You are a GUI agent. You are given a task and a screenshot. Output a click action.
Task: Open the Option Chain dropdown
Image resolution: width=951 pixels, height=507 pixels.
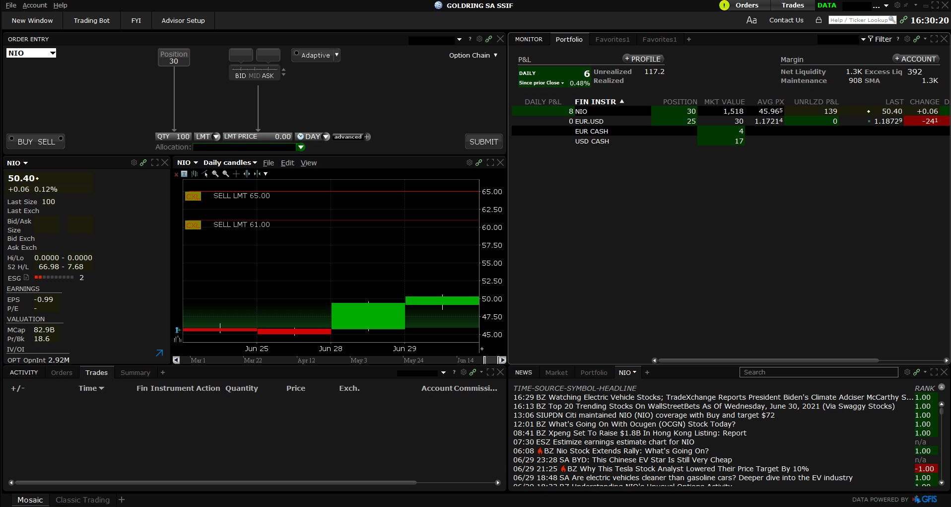[x=473, y=55]
